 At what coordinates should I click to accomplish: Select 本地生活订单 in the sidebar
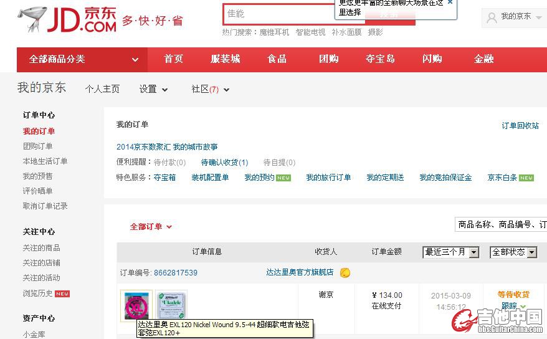(45, 161)
